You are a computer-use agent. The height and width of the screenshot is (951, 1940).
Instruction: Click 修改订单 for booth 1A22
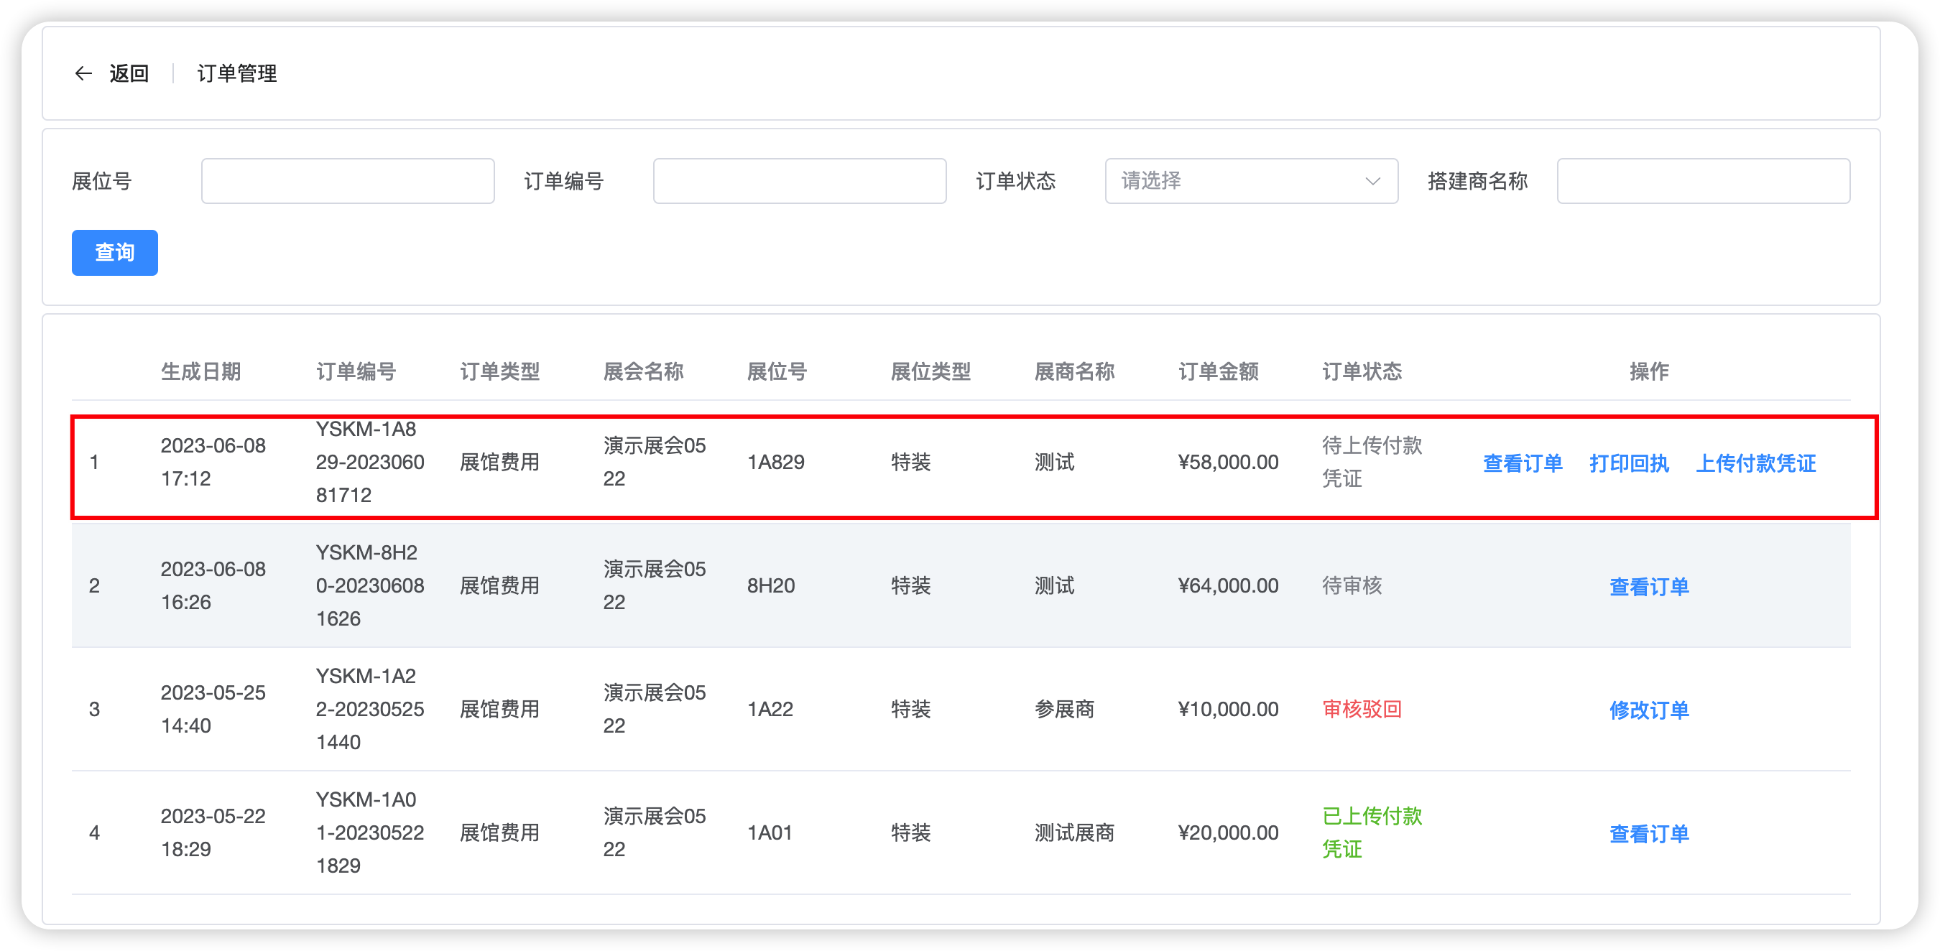(x=1648, y=710)
